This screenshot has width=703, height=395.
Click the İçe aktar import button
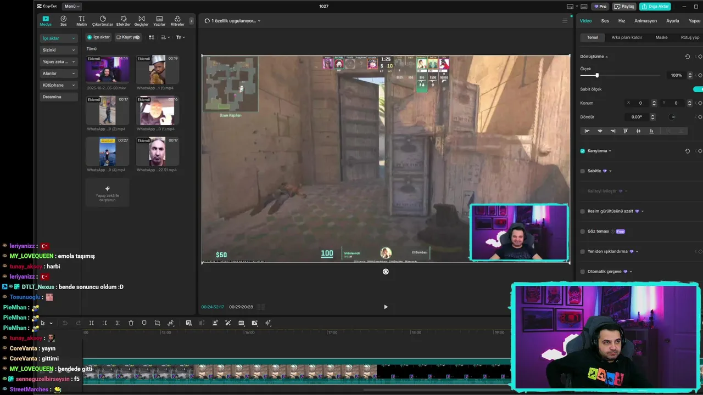[99, 37]
